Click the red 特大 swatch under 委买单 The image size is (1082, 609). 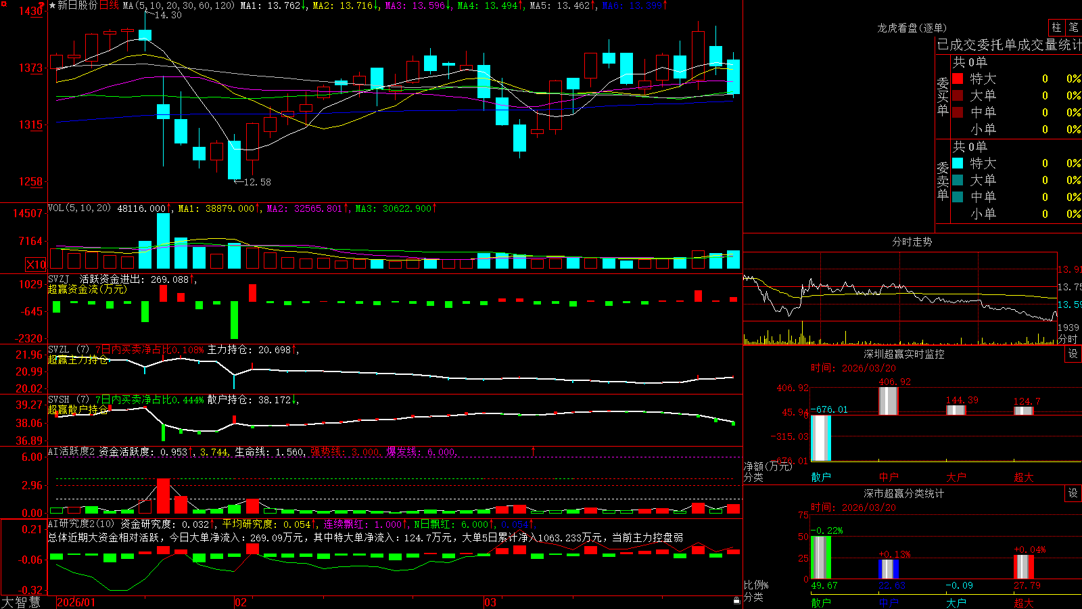coord(958,78)
